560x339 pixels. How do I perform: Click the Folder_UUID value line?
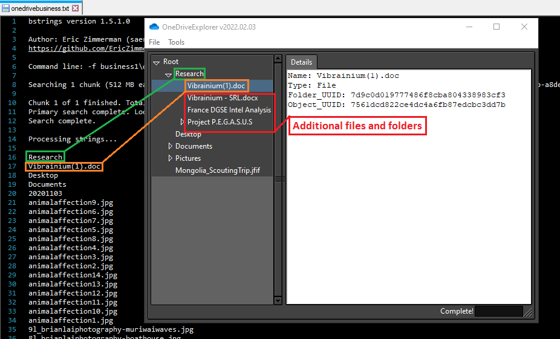[x=397, y=95]
